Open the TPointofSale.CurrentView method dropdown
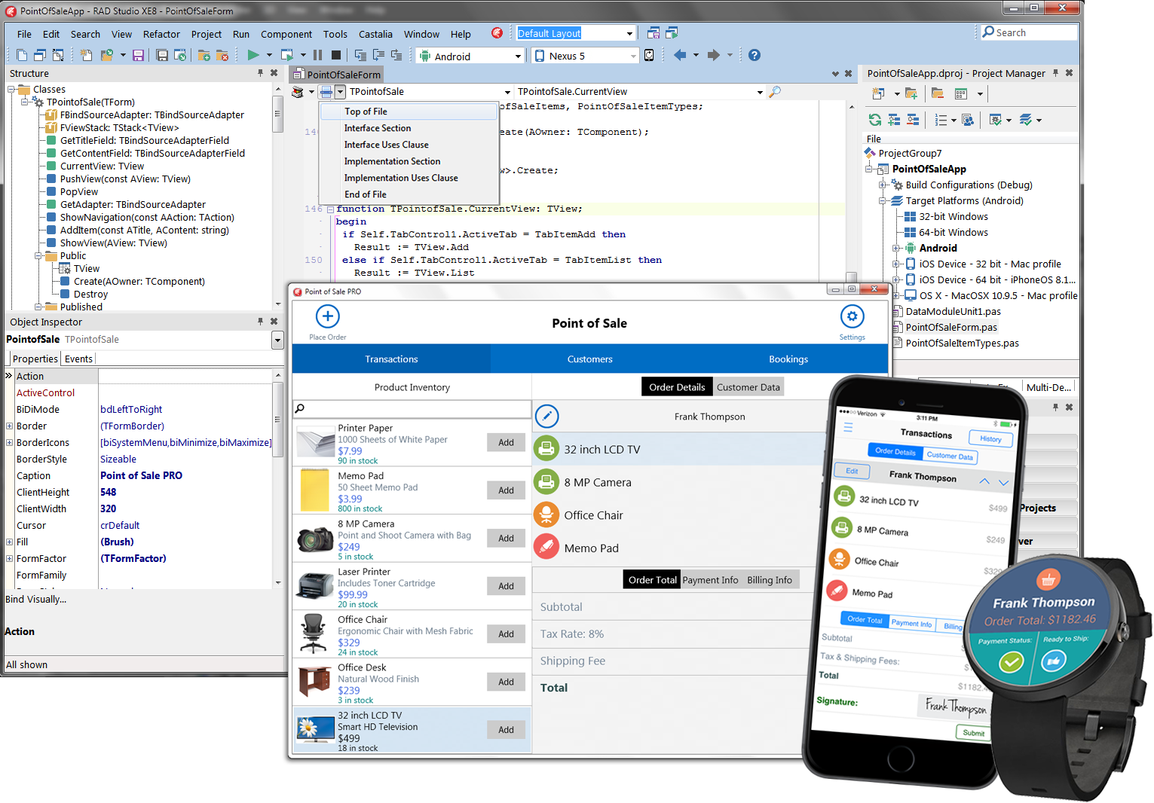The image size is (1154, 803). click(x=760, y=92)
